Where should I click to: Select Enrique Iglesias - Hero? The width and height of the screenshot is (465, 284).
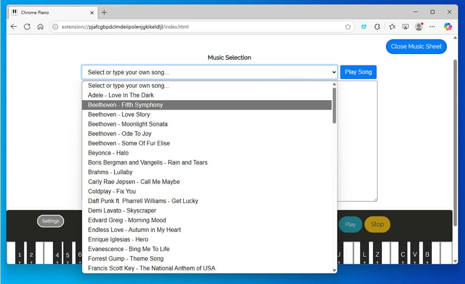coord(207,239)
